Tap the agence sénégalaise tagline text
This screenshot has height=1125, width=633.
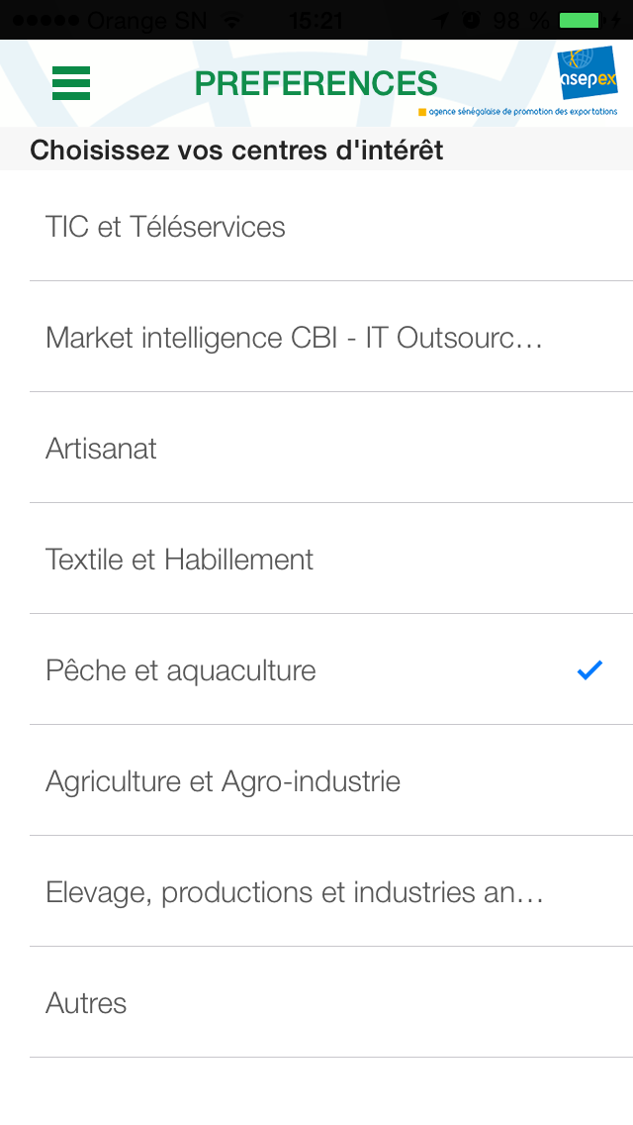click(x=522, y=111)
